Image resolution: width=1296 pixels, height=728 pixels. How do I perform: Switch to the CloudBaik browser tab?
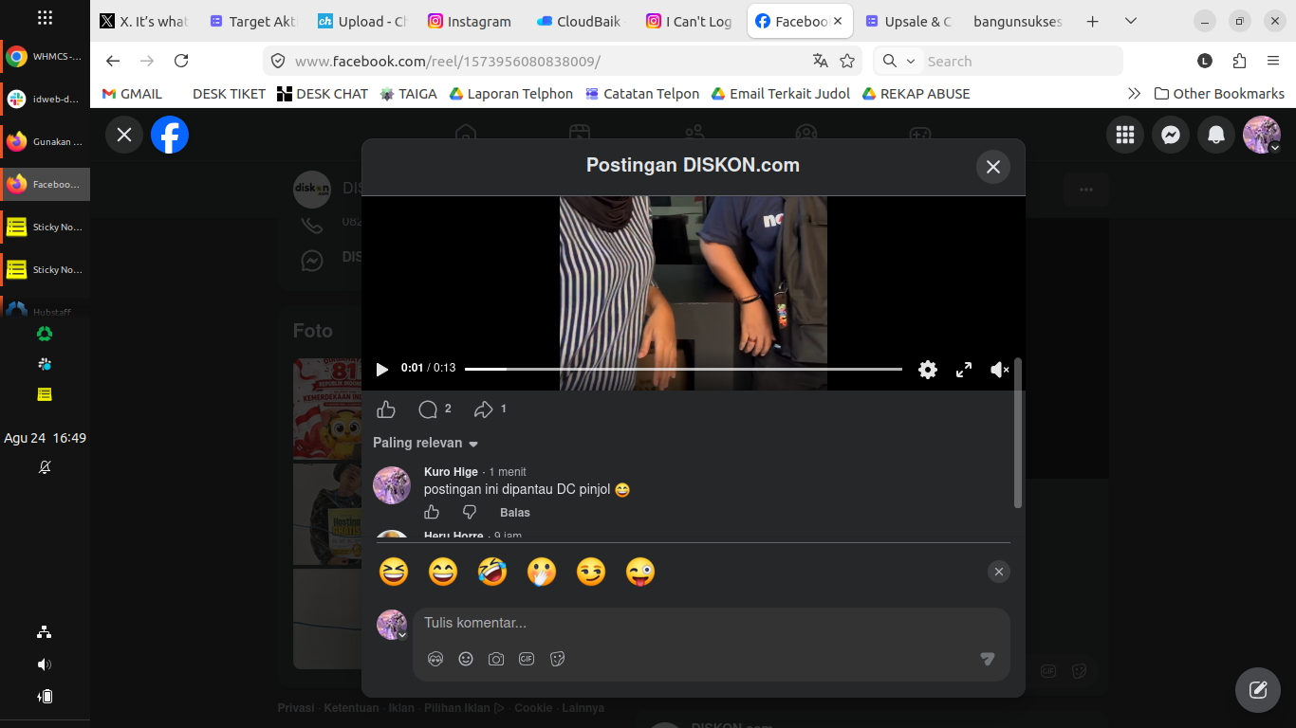point(580,21)
